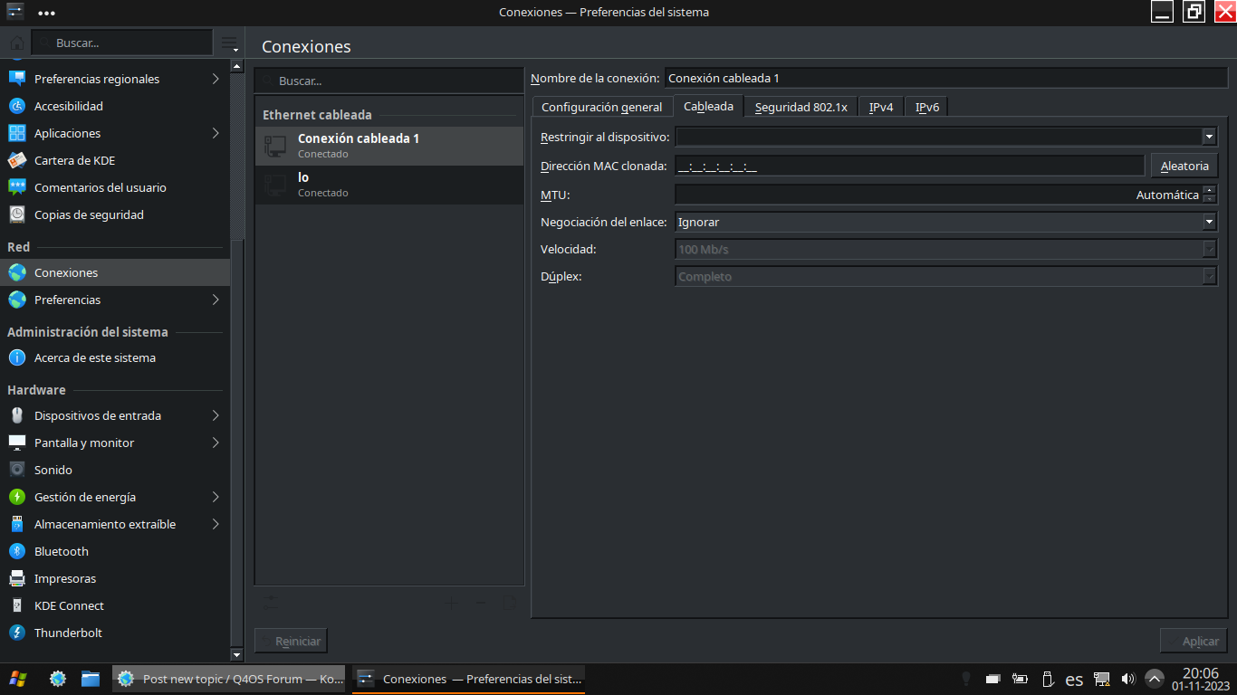Open the Sonido settings module
Image resolution: width=1237 pixels, height=695 pixels.
click(x=53, y=470)
